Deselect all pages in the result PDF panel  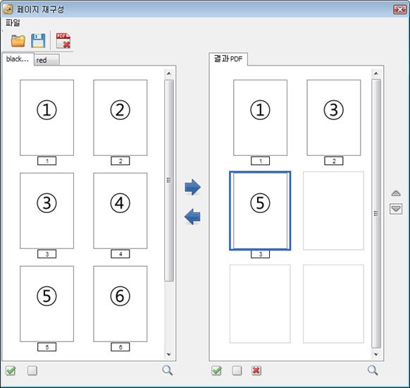[237, 370]
